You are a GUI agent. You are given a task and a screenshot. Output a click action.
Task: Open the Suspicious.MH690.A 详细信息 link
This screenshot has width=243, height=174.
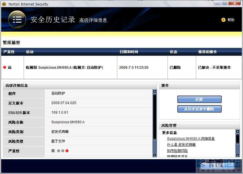pos(191,139)
